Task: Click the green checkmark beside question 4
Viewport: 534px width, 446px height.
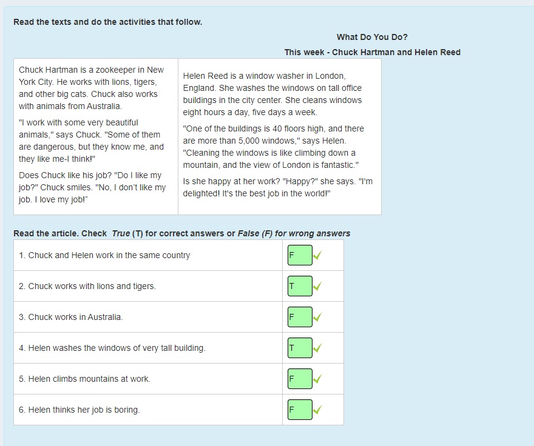Action: click(x=317, y=348)
